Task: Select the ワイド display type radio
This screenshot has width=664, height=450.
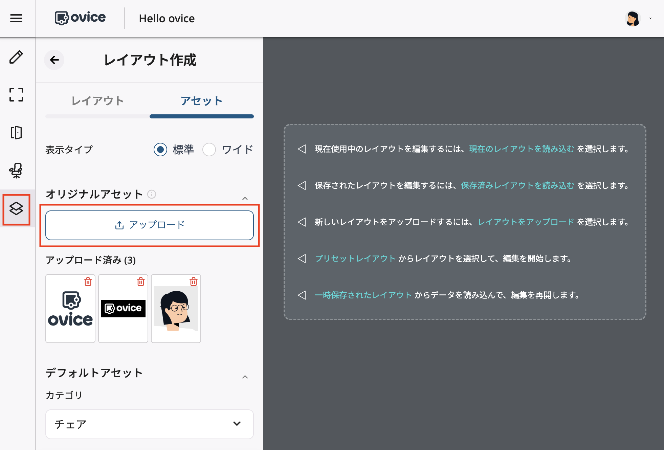Action: tap(209, 150)
